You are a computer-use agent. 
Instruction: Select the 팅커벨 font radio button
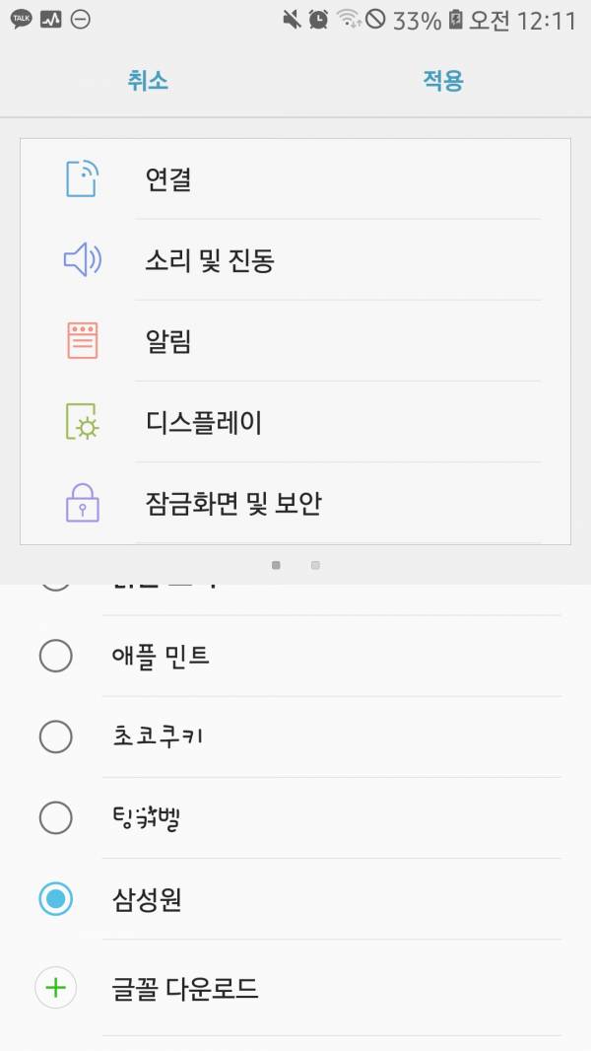(56, 817)
